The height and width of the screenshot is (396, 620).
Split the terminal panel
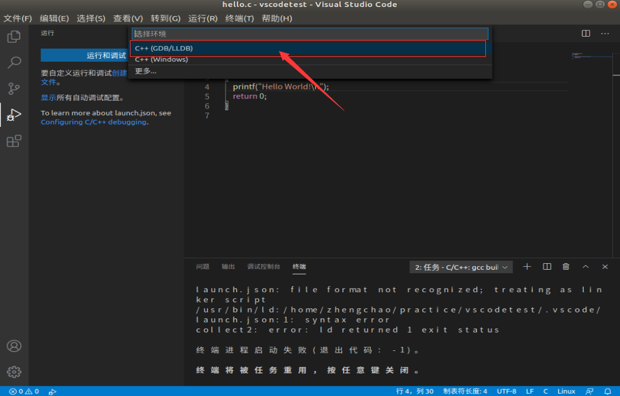(x=547, y=267)
